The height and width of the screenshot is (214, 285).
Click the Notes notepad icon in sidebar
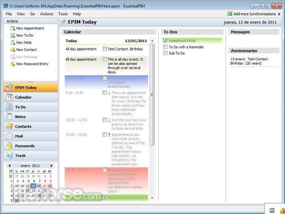point(9,117)
